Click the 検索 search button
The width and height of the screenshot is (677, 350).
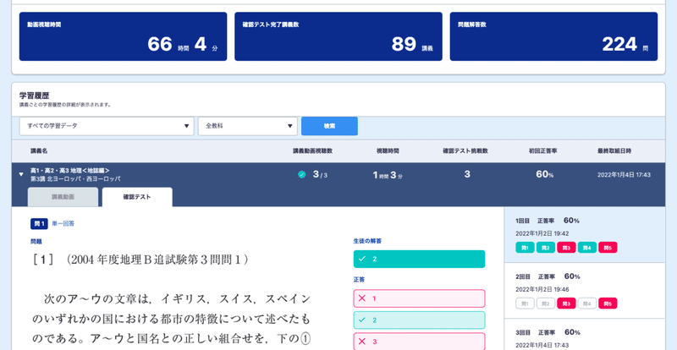pos(329,126)
